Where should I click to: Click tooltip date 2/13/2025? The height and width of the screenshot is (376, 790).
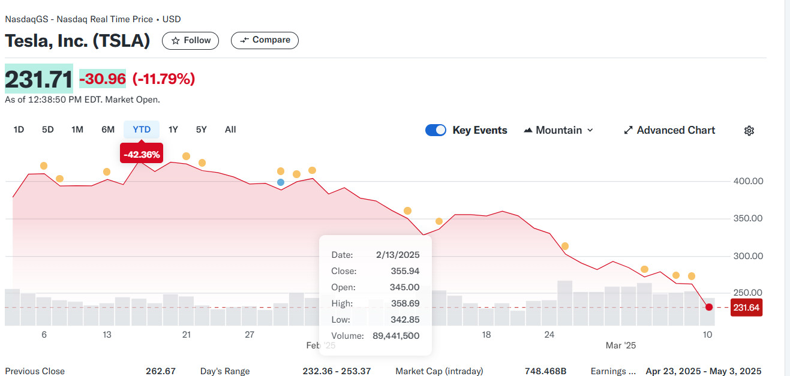398,255
